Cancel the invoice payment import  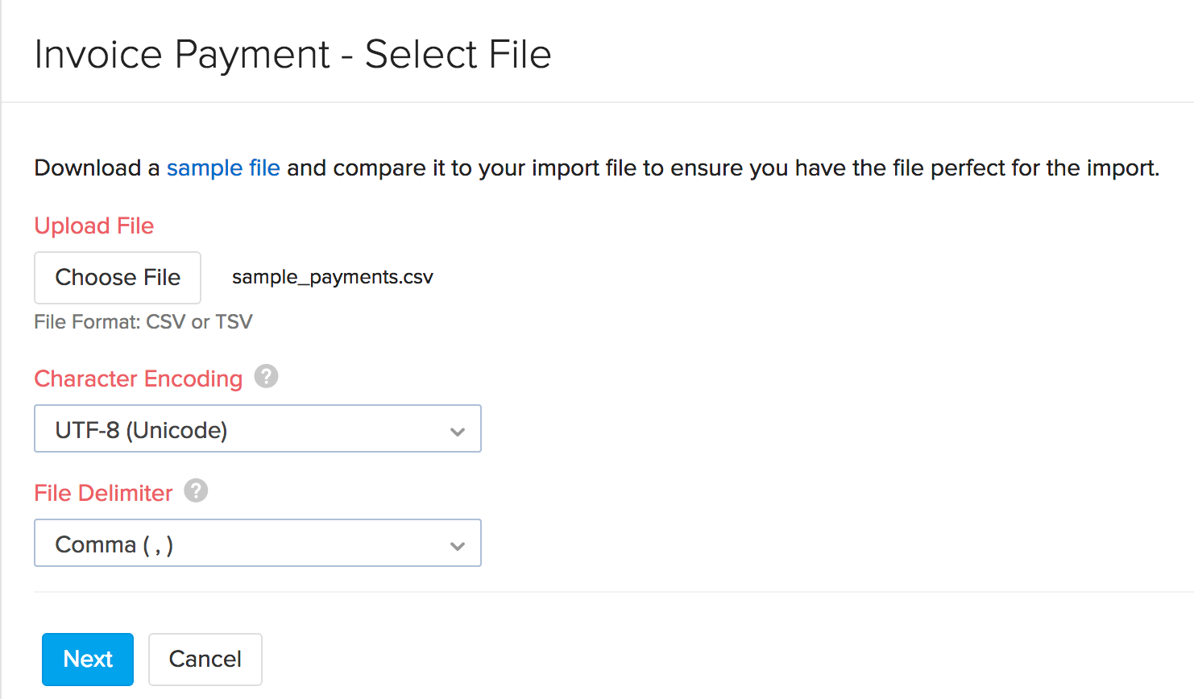click(205, 659)
